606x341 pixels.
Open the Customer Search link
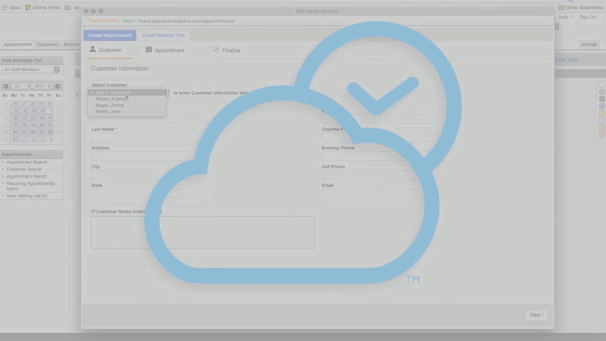[24, 169]
